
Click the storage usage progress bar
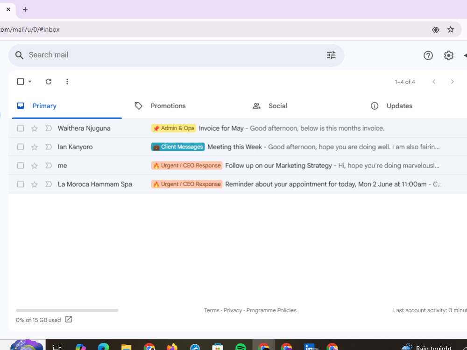[67, 310]
